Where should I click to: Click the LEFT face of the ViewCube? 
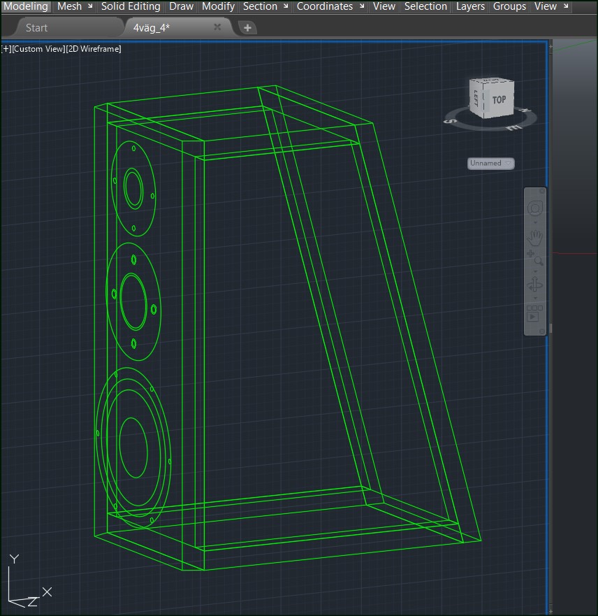[476, 98]
